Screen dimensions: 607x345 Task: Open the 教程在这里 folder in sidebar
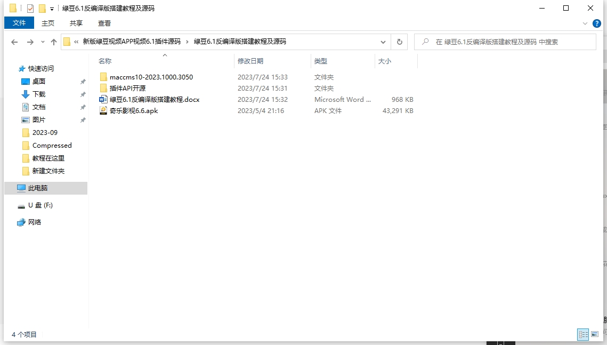click(48, 158)
